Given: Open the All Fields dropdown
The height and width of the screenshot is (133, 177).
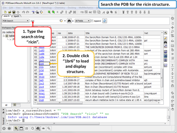Looking at the screenshot, I should [82, 21].
